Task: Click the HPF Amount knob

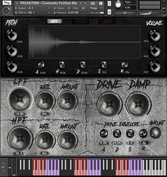Action: click(x=67, y=140)
